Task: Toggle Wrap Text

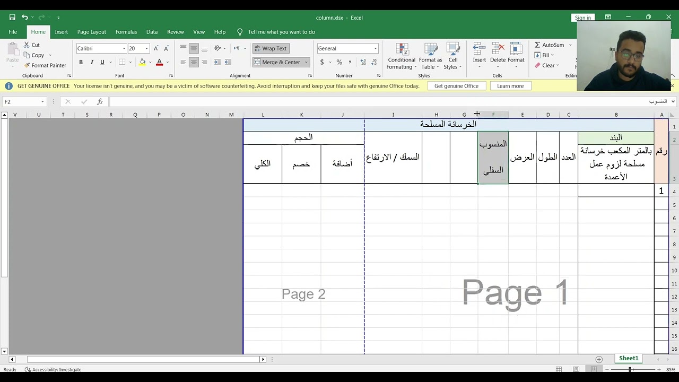Action: pyautogui.click(x=271, y=48)
